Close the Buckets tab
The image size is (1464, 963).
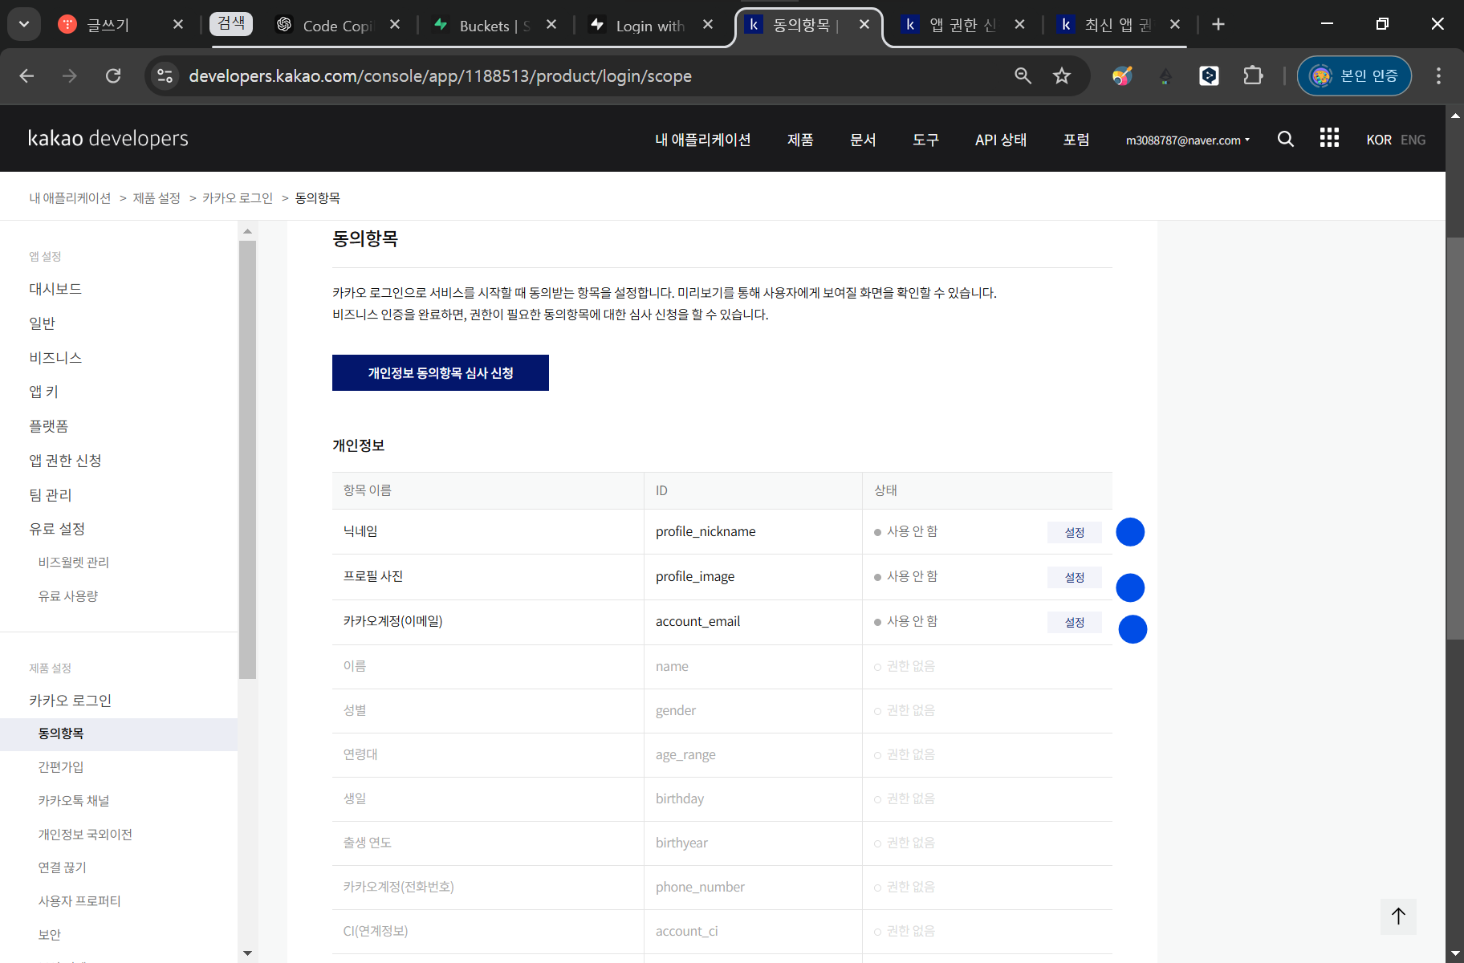tap(551, 25)
